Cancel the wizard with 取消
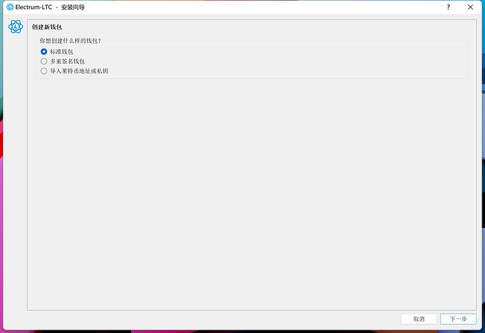 (x=418, y=318)
